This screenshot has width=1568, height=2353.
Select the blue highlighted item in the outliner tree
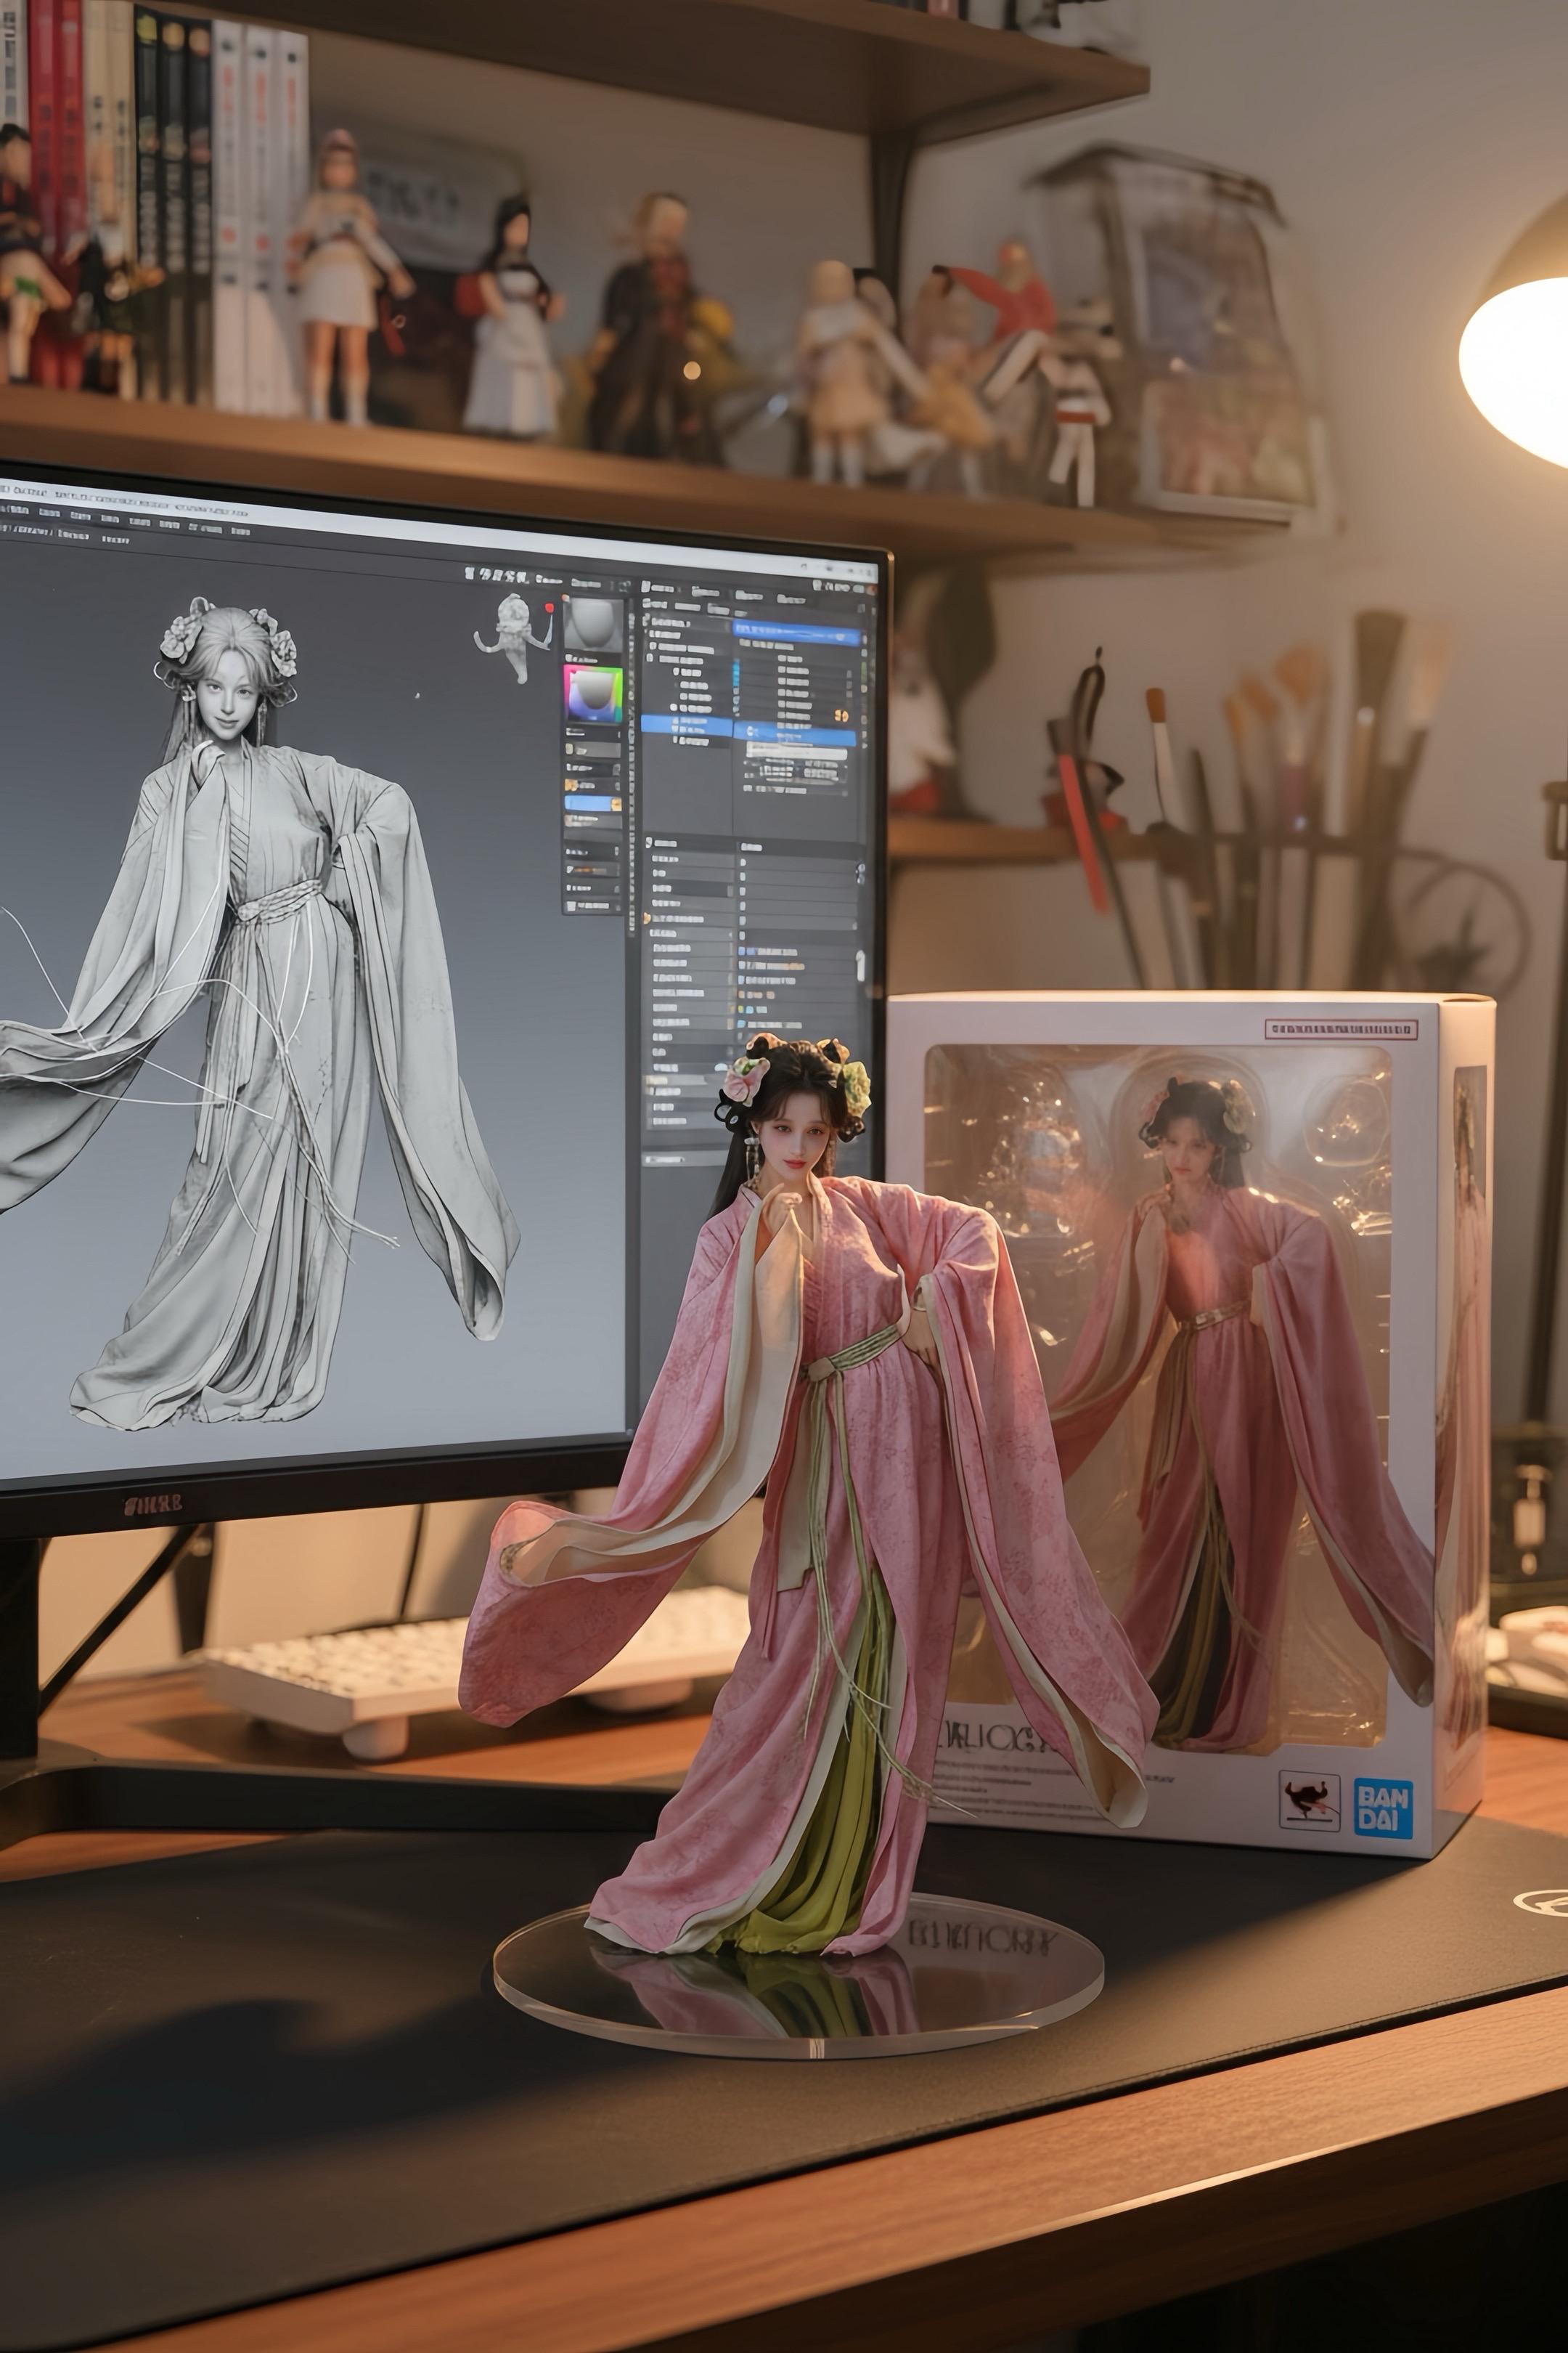[686, 726]
